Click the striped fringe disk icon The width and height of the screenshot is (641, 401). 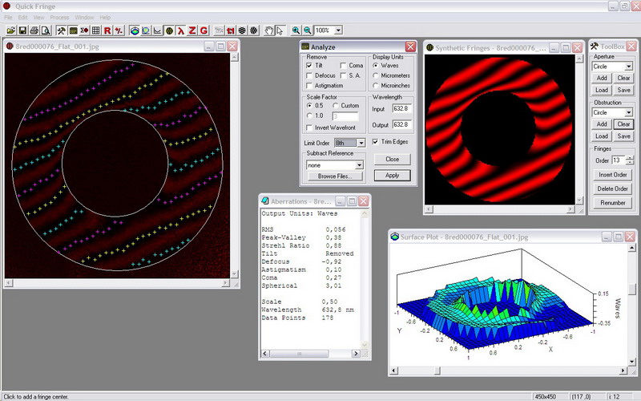point(243,30)
